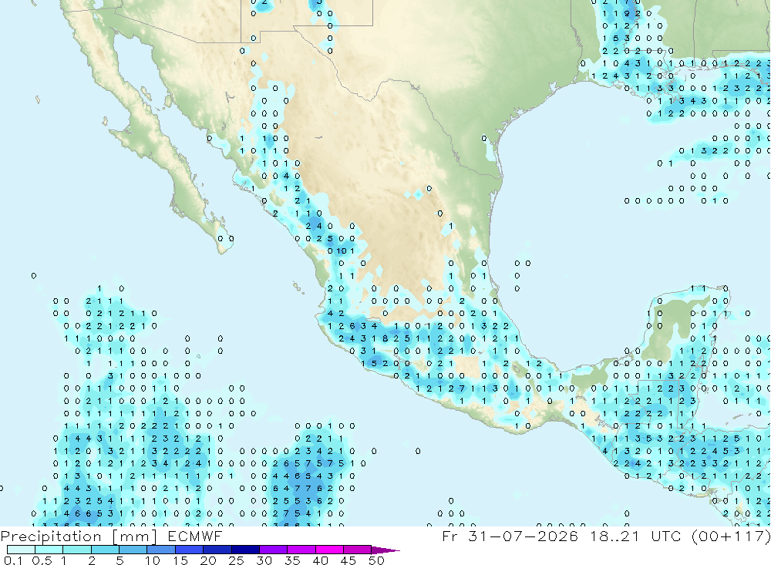The height and width of the screenshot is (565, 771).
Task: Click the '2' legend scale label
Action: (x=92, y=560)
